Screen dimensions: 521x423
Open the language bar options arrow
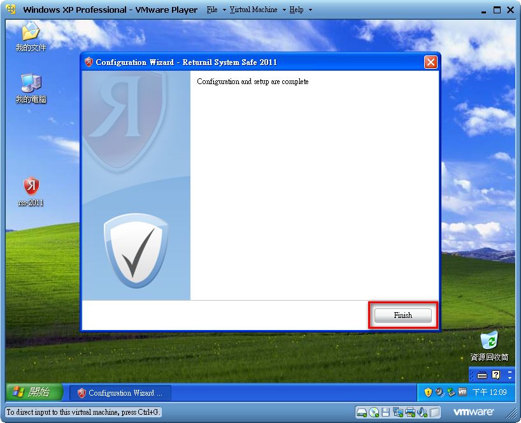coord(510,378)
